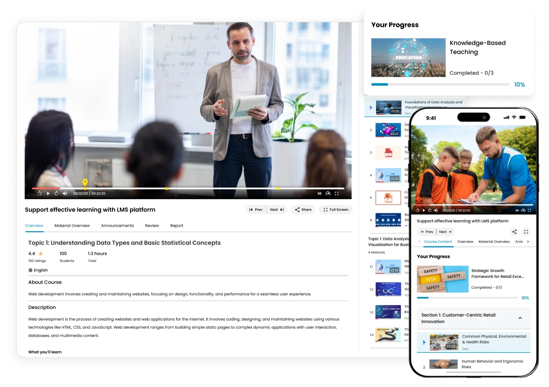This screenshot has width=549, height=387.
Task: Click Next to go to the next lesson
Action: pos(276,209)
